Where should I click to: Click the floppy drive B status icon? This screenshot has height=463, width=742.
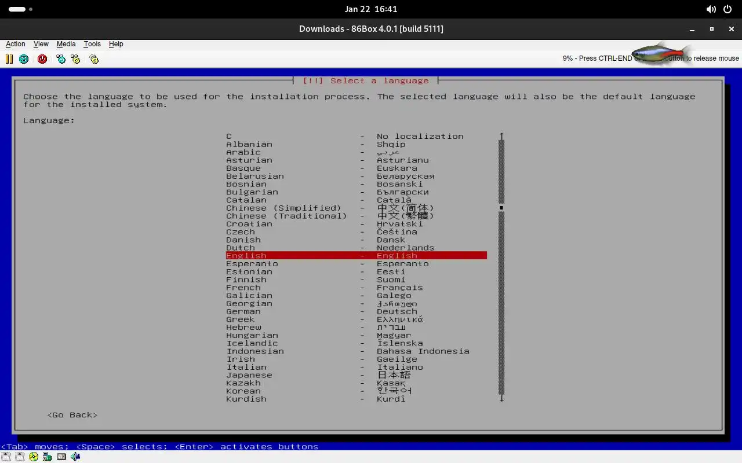20,457
